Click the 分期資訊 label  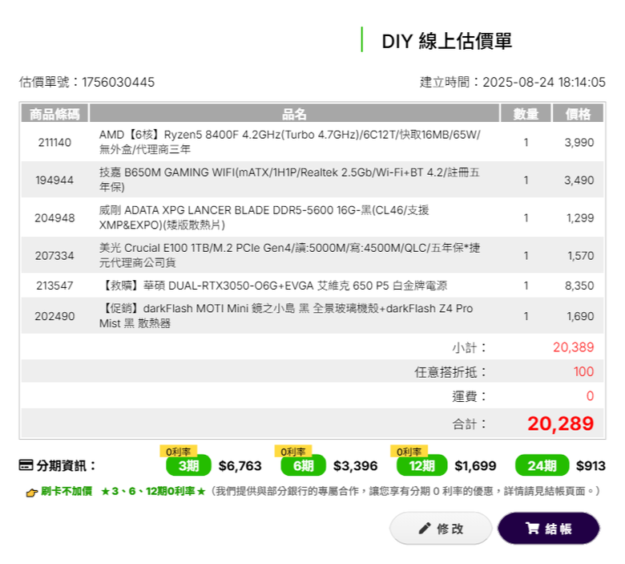coord(66,465)
